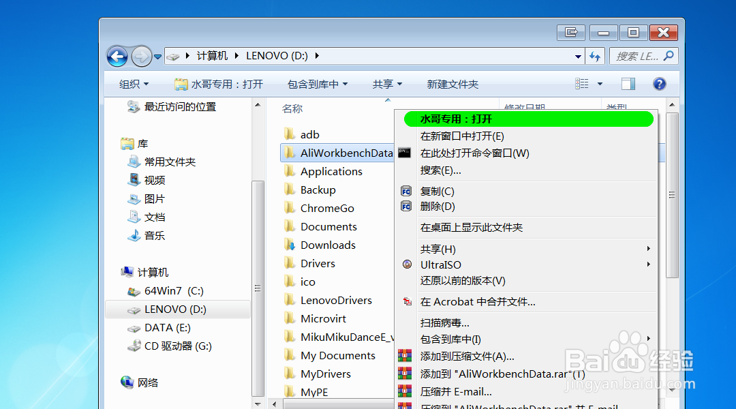Click the search magnifier icon
The height and width of the screenshot is (409, 736).
(x=669, y=56)
